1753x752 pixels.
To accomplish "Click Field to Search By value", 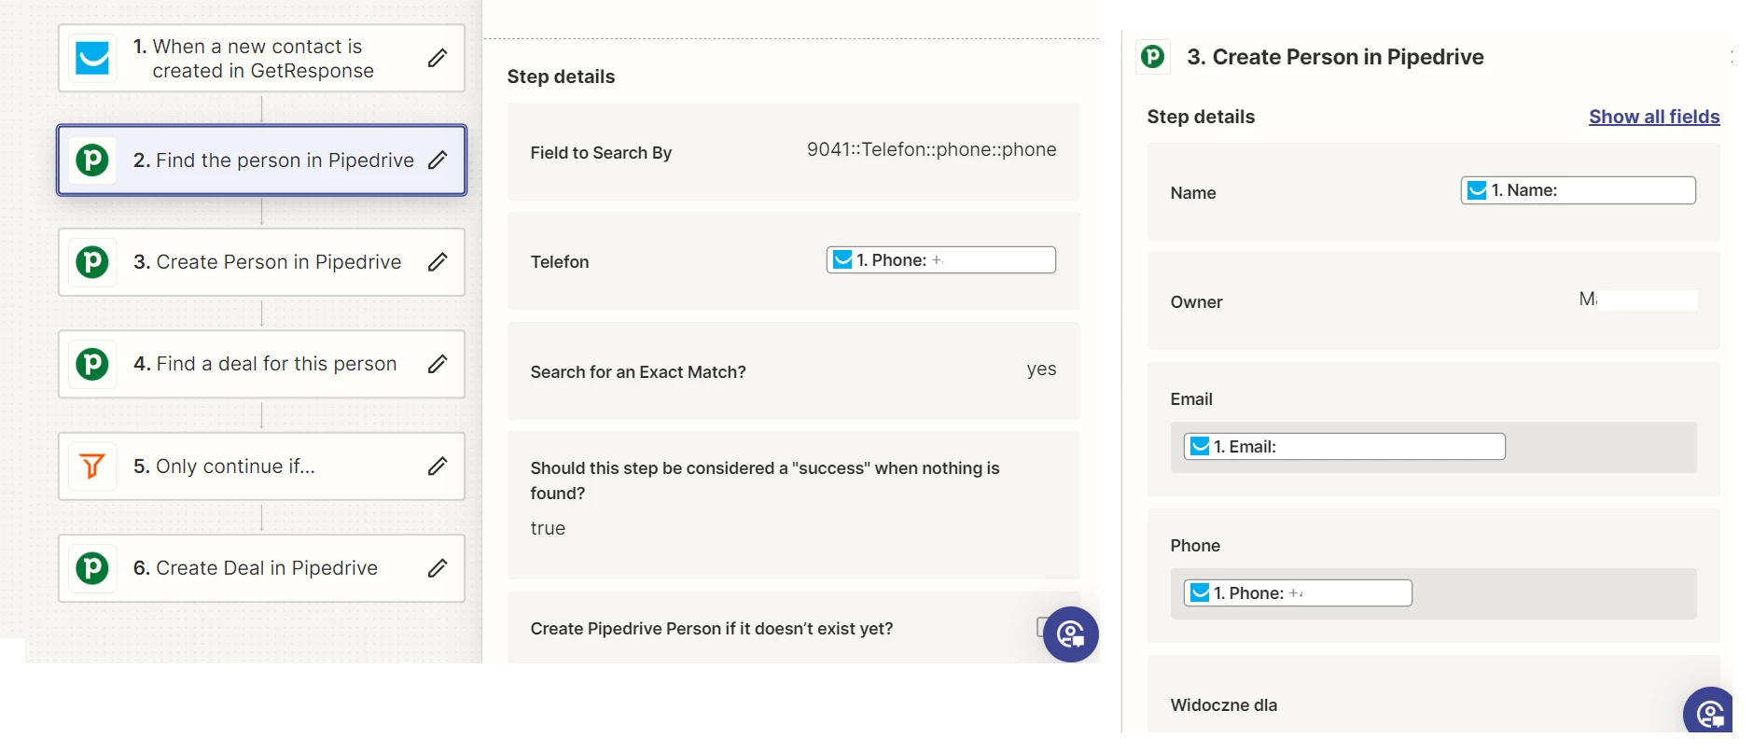I will tap(931, 150).
